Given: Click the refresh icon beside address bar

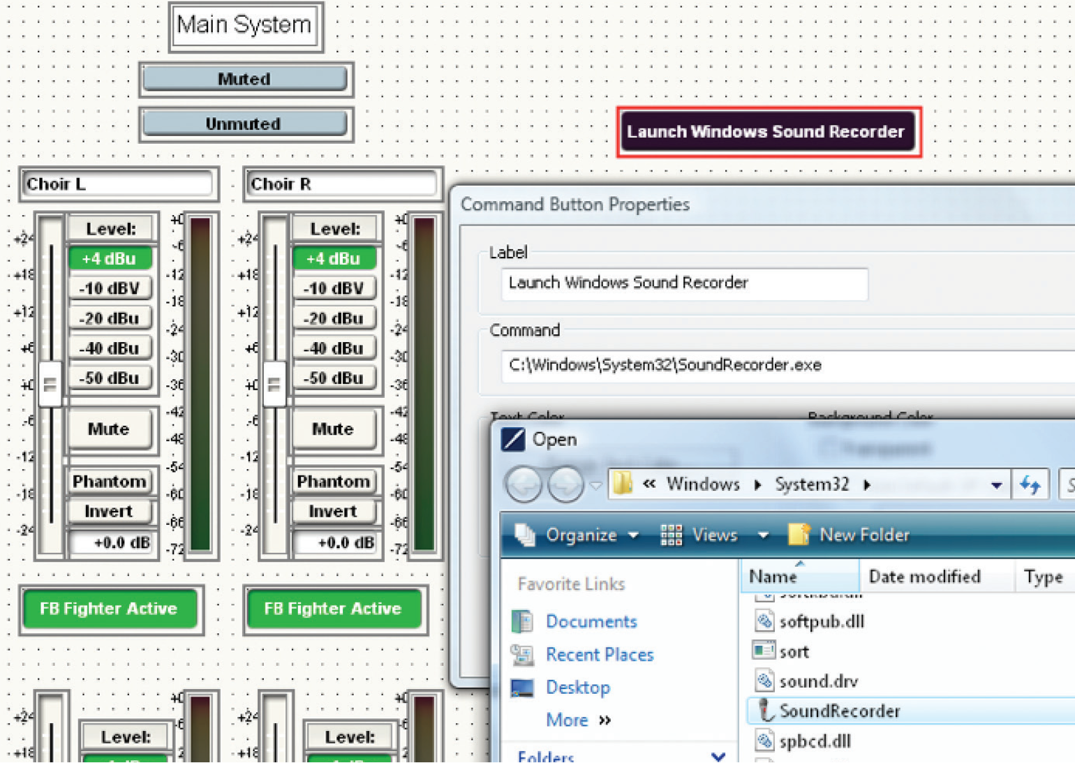Looking at the screenshot, I should [x=1030, y=484].
